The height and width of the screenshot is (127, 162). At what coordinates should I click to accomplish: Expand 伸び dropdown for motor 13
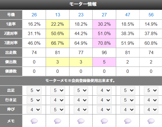(58, 109)
